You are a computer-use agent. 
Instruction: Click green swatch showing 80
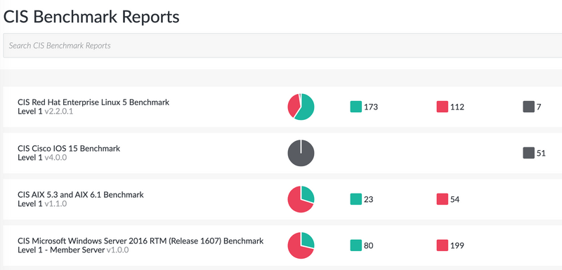point(356,245)
